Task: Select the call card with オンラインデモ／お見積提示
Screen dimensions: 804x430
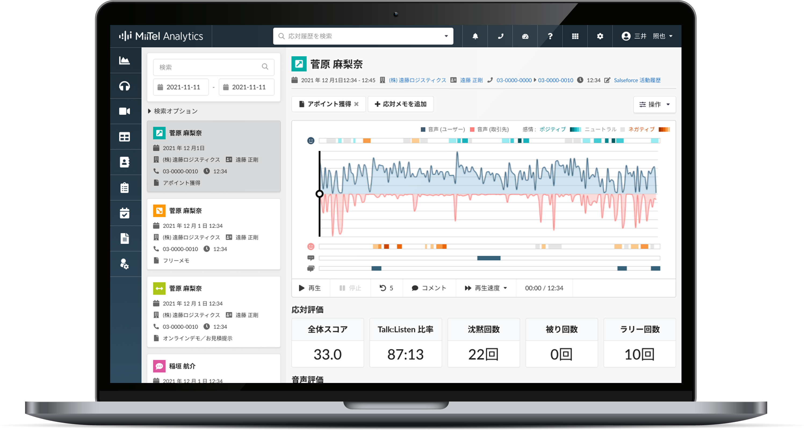Action: (214, 312)
